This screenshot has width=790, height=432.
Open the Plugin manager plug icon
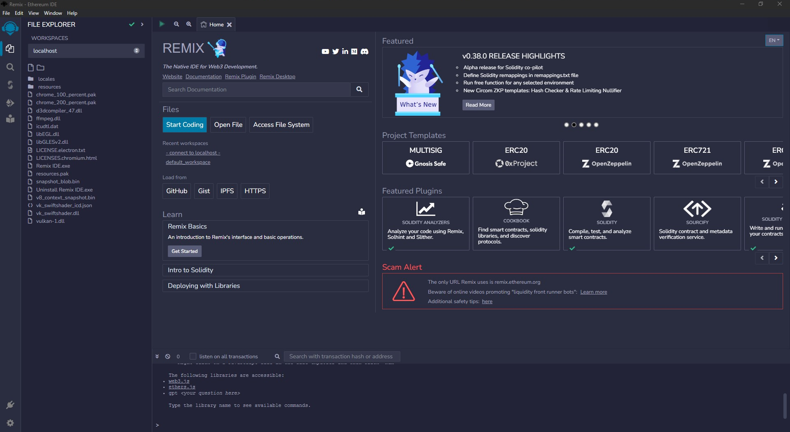(x=10, y=405)
